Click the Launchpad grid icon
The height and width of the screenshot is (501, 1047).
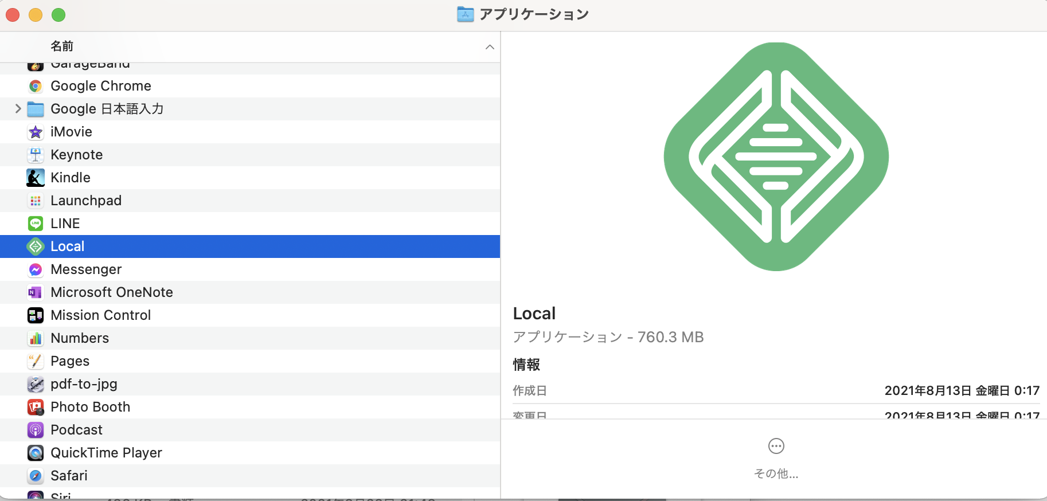tap(36, 201)
